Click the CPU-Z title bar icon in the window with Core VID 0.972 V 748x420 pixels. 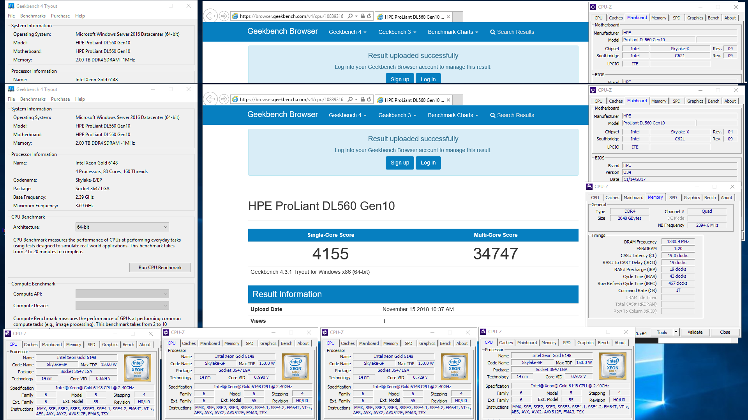point(483,332)
